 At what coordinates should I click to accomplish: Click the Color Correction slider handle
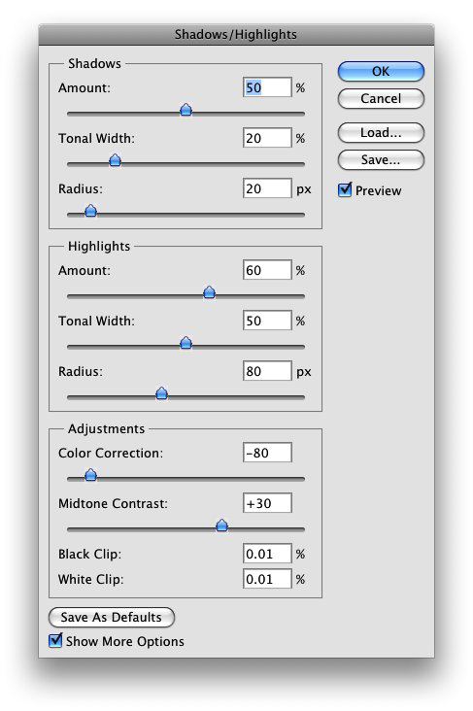[90, 475]
